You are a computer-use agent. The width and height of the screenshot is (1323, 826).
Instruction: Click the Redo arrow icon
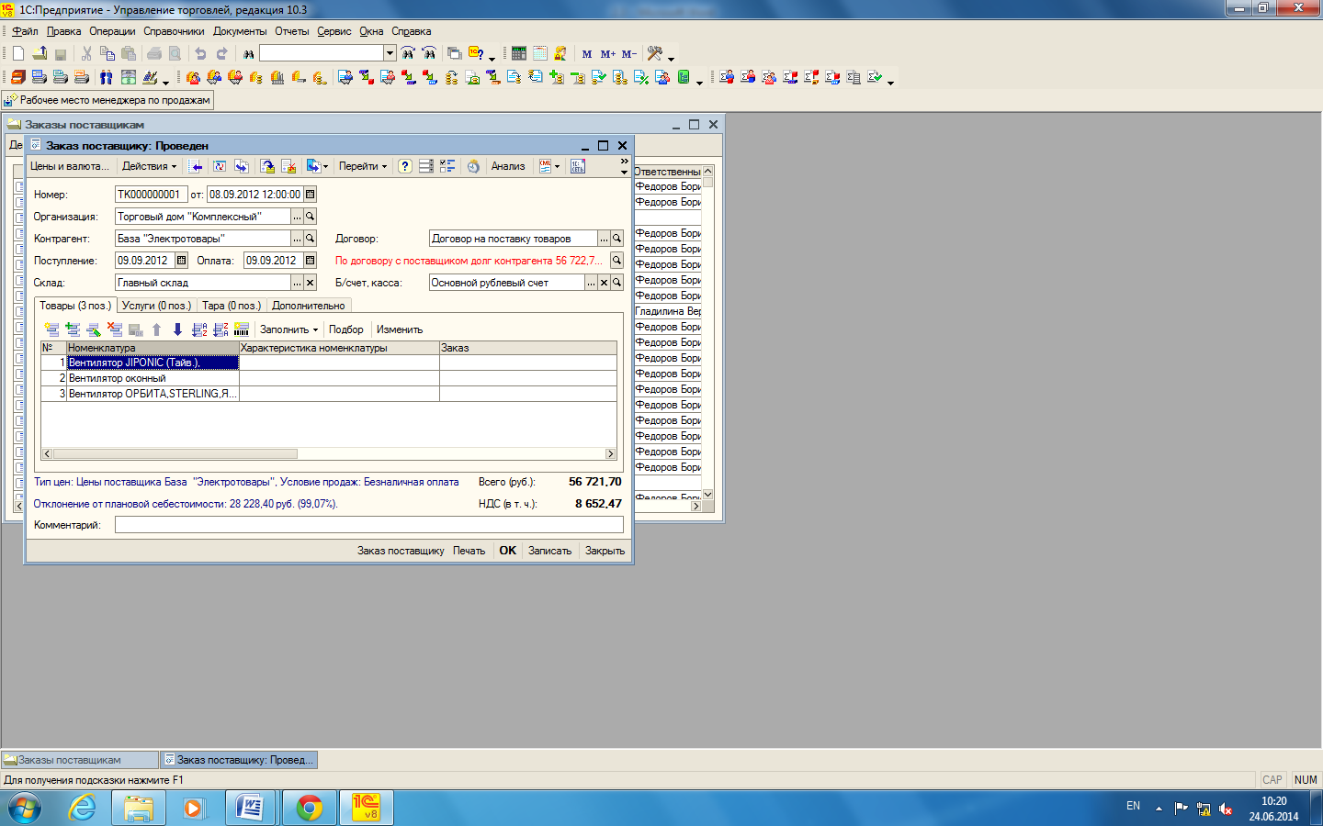point(221,54)
